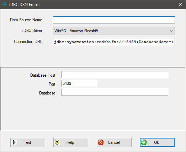Click the Data Source Name input field
This screenshot has width=186, height=152.
(114, 20)
